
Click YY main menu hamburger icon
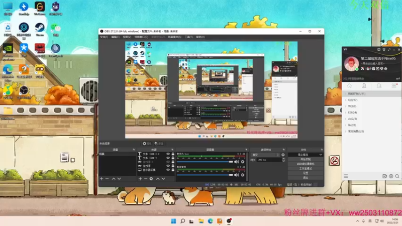click(x=346, y=176)
